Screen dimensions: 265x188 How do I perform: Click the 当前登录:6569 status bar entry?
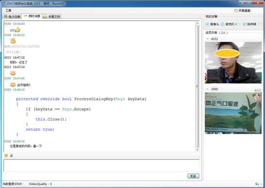point(12,184)
